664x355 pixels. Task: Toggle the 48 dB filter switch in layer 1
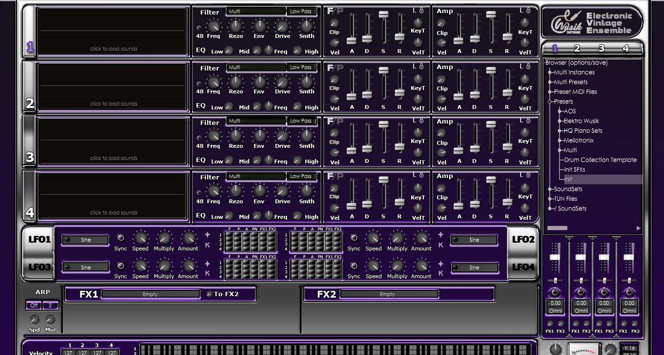point(199,28)
